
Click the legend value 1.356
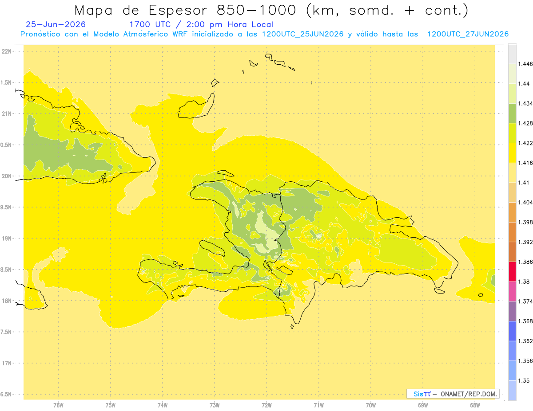click(525, 360)
